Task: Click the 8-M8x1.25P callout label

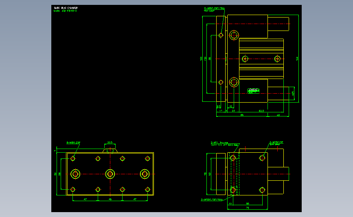Action: [x=73, y=142]
